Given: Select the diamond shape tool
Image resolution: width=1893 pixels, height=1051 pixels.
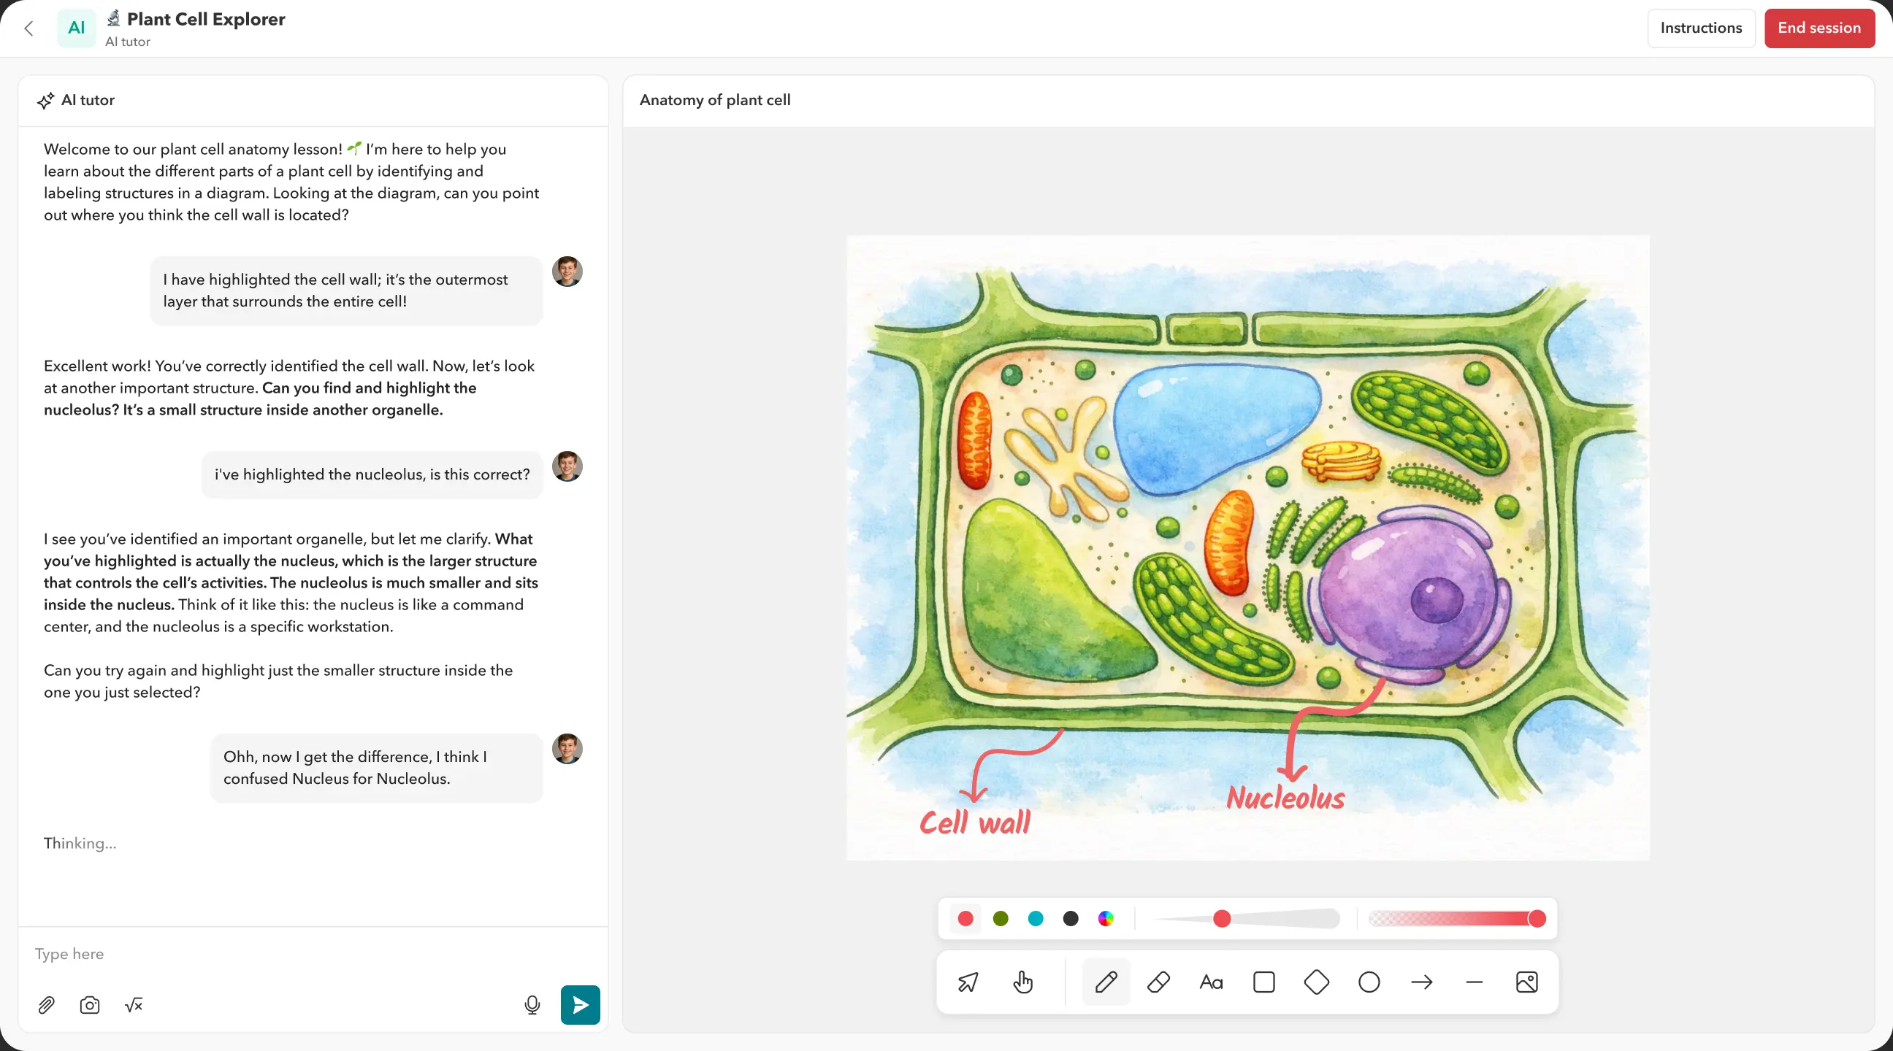Looking at the screenshot, I should click(x=1316, y=982).
